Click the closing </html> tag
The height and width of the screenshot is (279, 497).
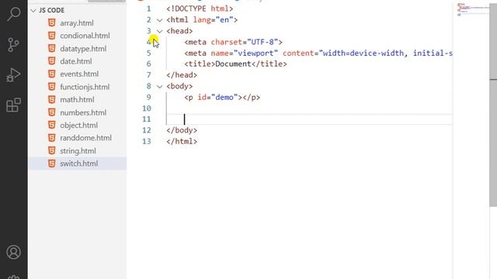coord(182,141)
